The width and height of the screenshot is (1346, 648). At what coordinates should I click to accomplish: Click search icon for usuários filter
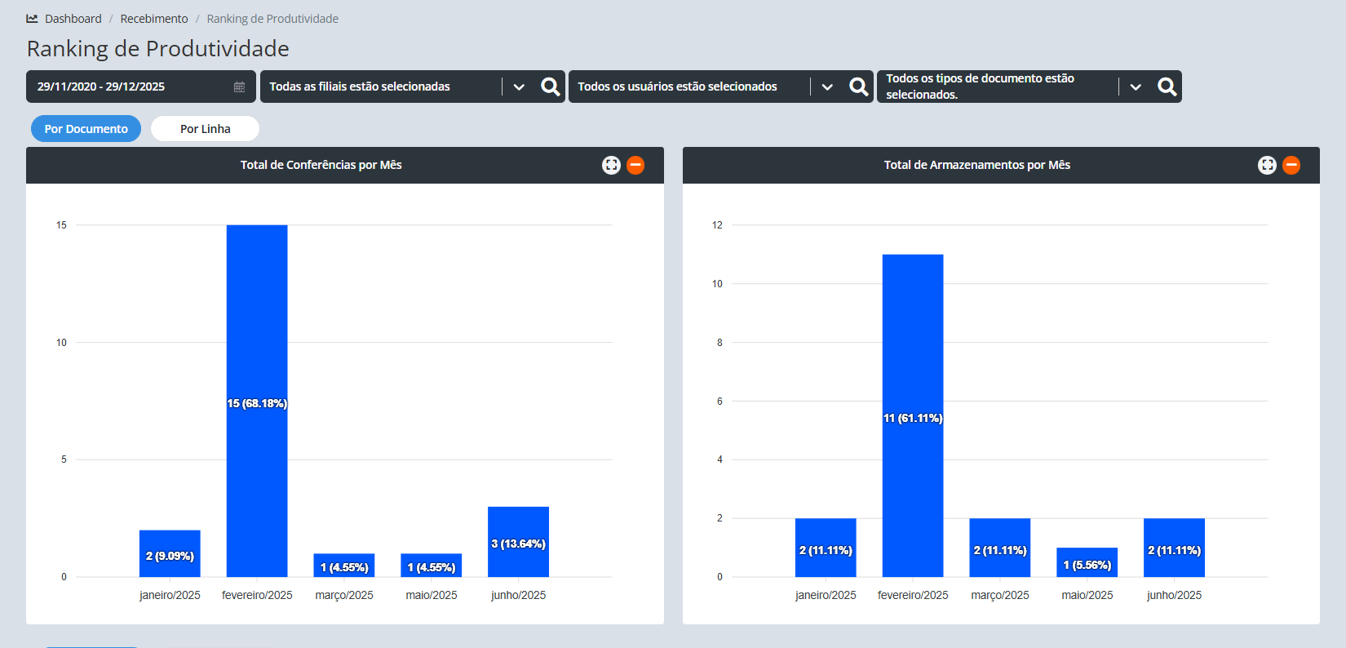tap(858, 87)
